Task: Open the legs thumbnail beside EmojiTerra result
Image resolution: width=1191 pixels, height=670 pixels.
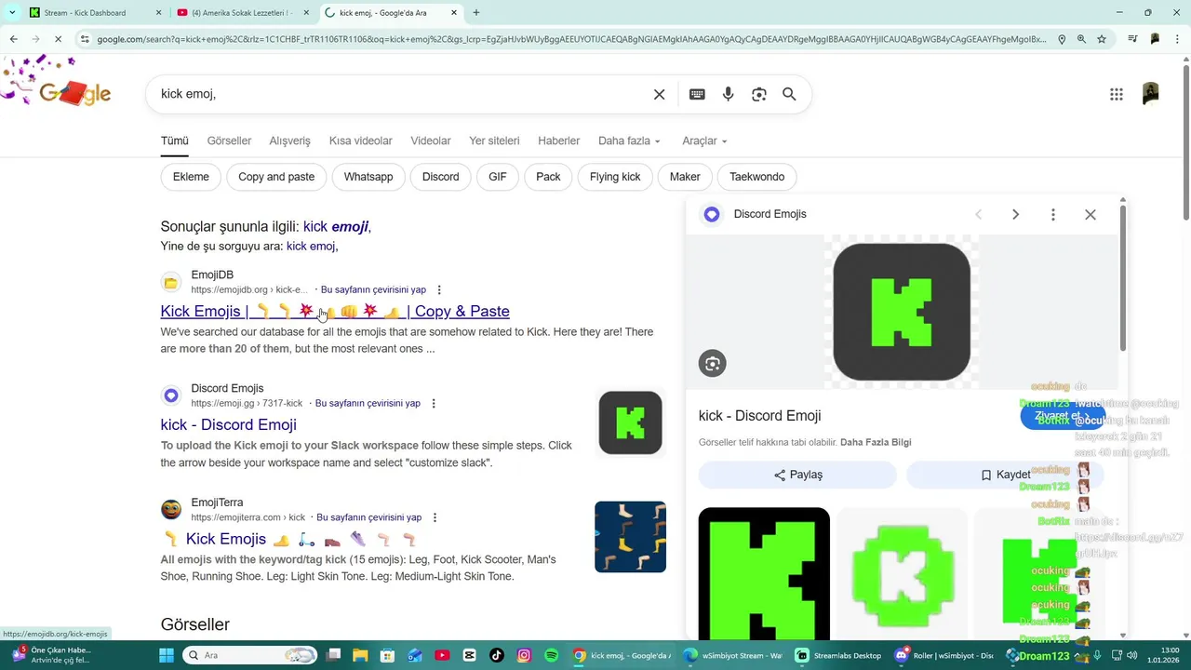Action: coord(631,537)
